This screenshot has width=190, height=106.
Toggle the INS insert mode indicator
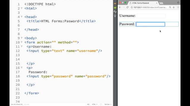(x=88, y=104)
